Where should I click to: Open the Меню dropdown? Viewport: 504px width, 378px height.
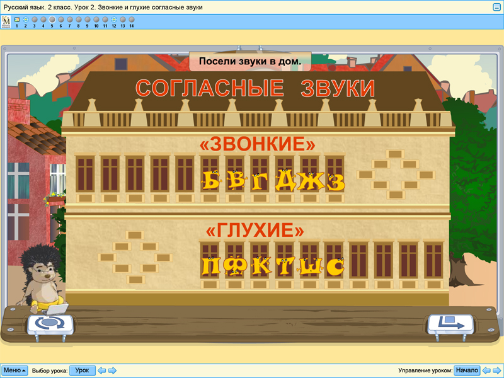coord(14,370)
